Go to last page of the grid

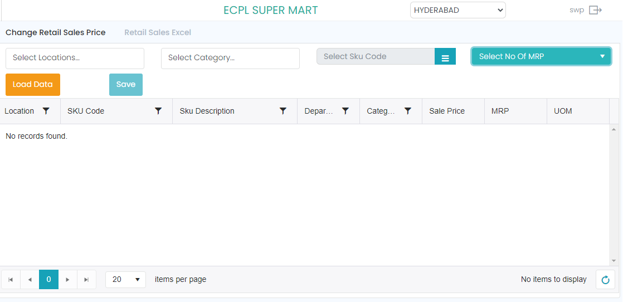(x=86, y=280)
